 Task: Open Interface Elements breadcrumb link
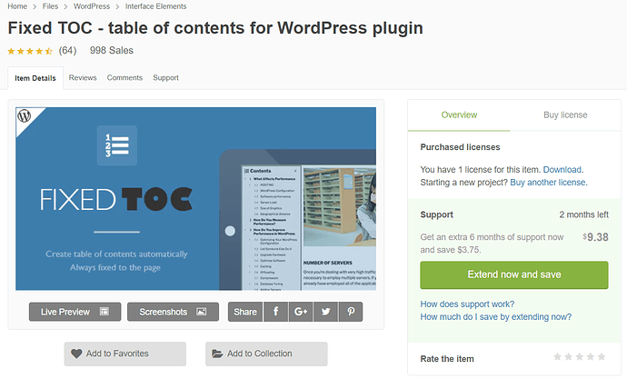pos(156,6)
